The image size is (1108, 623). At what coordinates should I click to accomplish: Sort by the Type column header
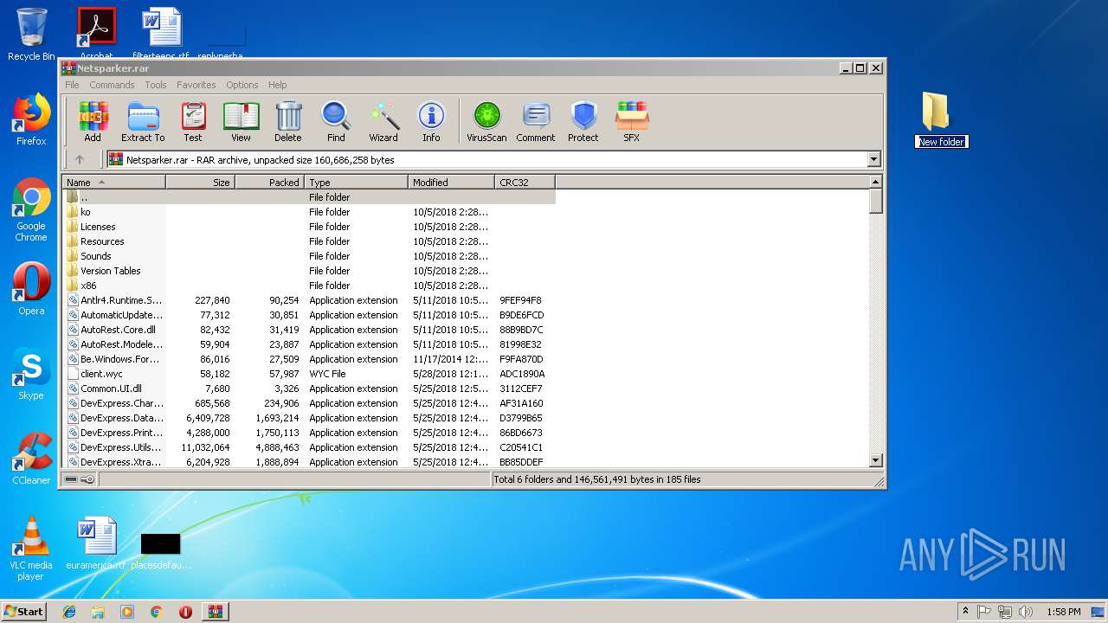[x=356, y=183]
